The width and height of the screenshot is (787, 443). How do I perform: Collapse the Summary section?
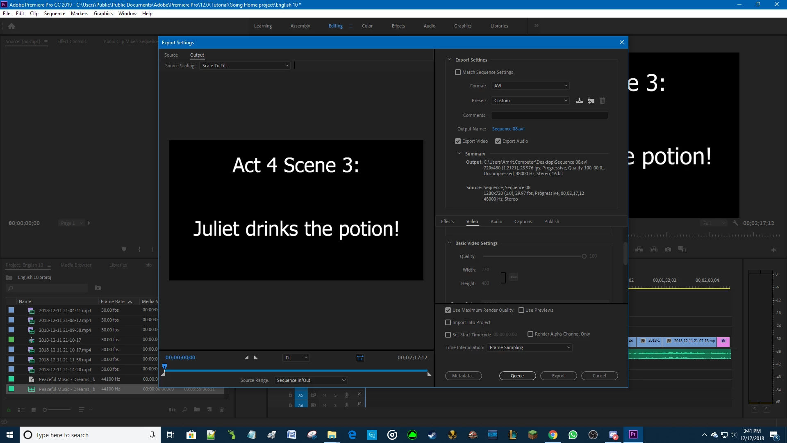coord(459,154)
